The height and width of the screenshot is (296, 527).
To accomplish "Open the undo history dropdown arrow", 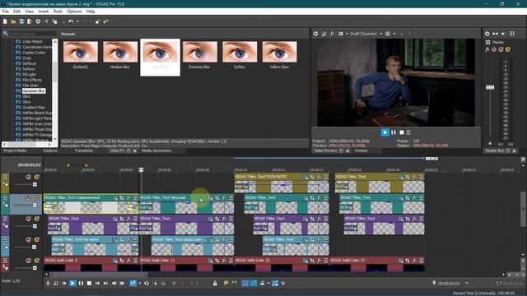I will [x=77, y=21].
